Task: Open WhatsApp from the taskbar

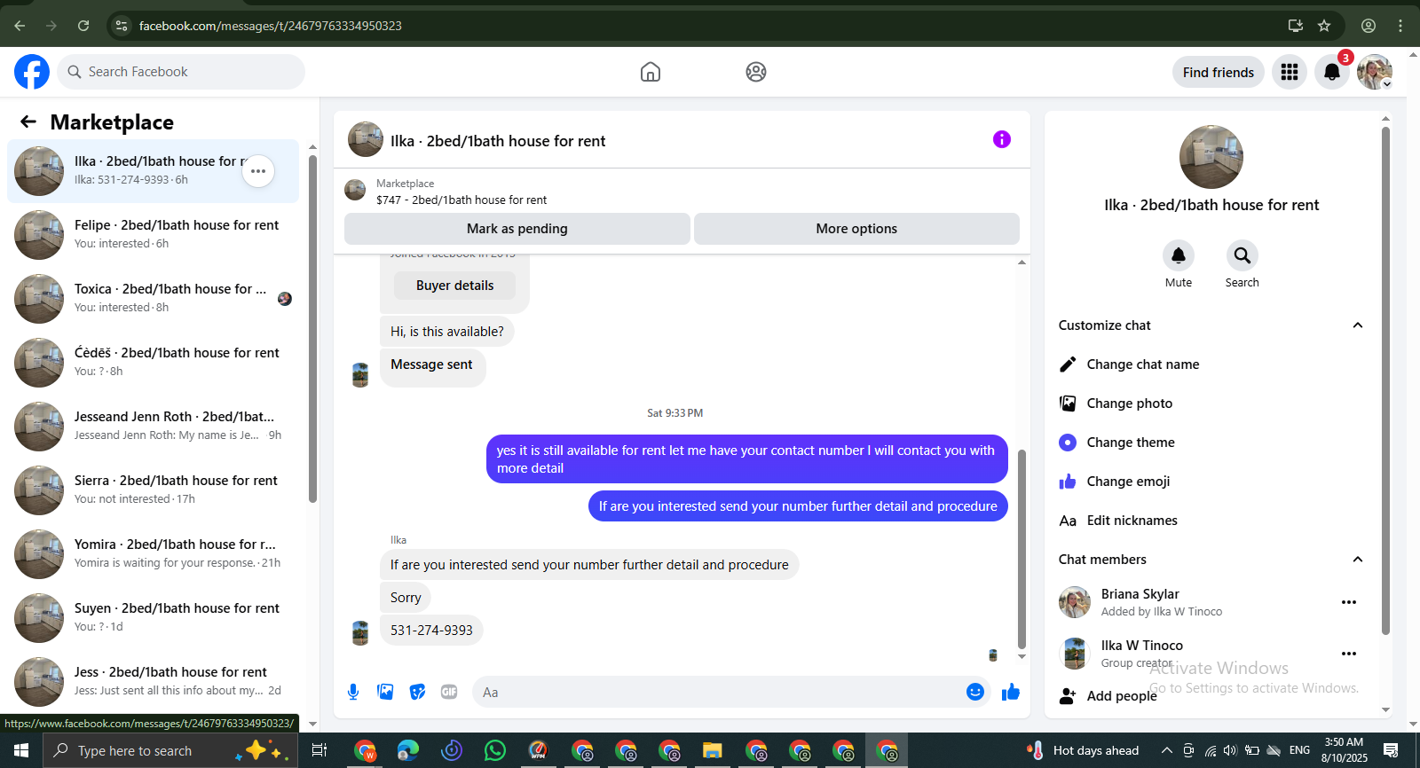Action: pos(495,750)
